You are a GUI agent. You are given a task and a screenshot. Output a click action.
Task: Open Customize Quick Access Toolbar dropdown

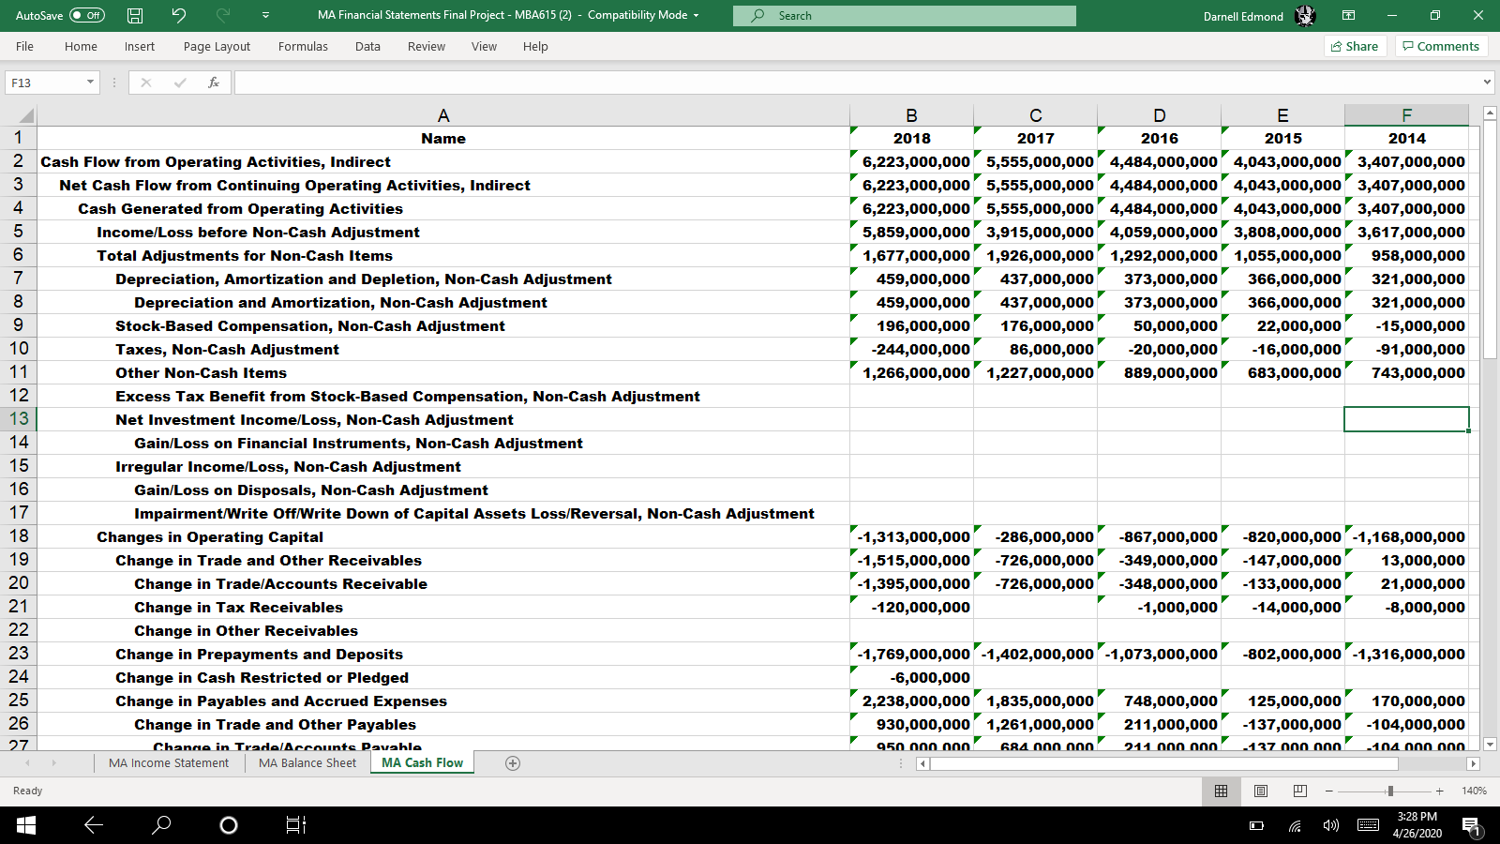tap(265, 15)
